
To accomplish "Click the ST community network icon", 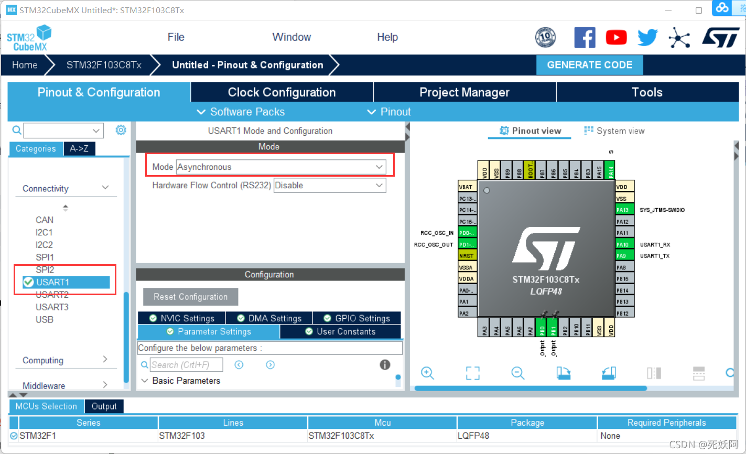I will [679, 38].
